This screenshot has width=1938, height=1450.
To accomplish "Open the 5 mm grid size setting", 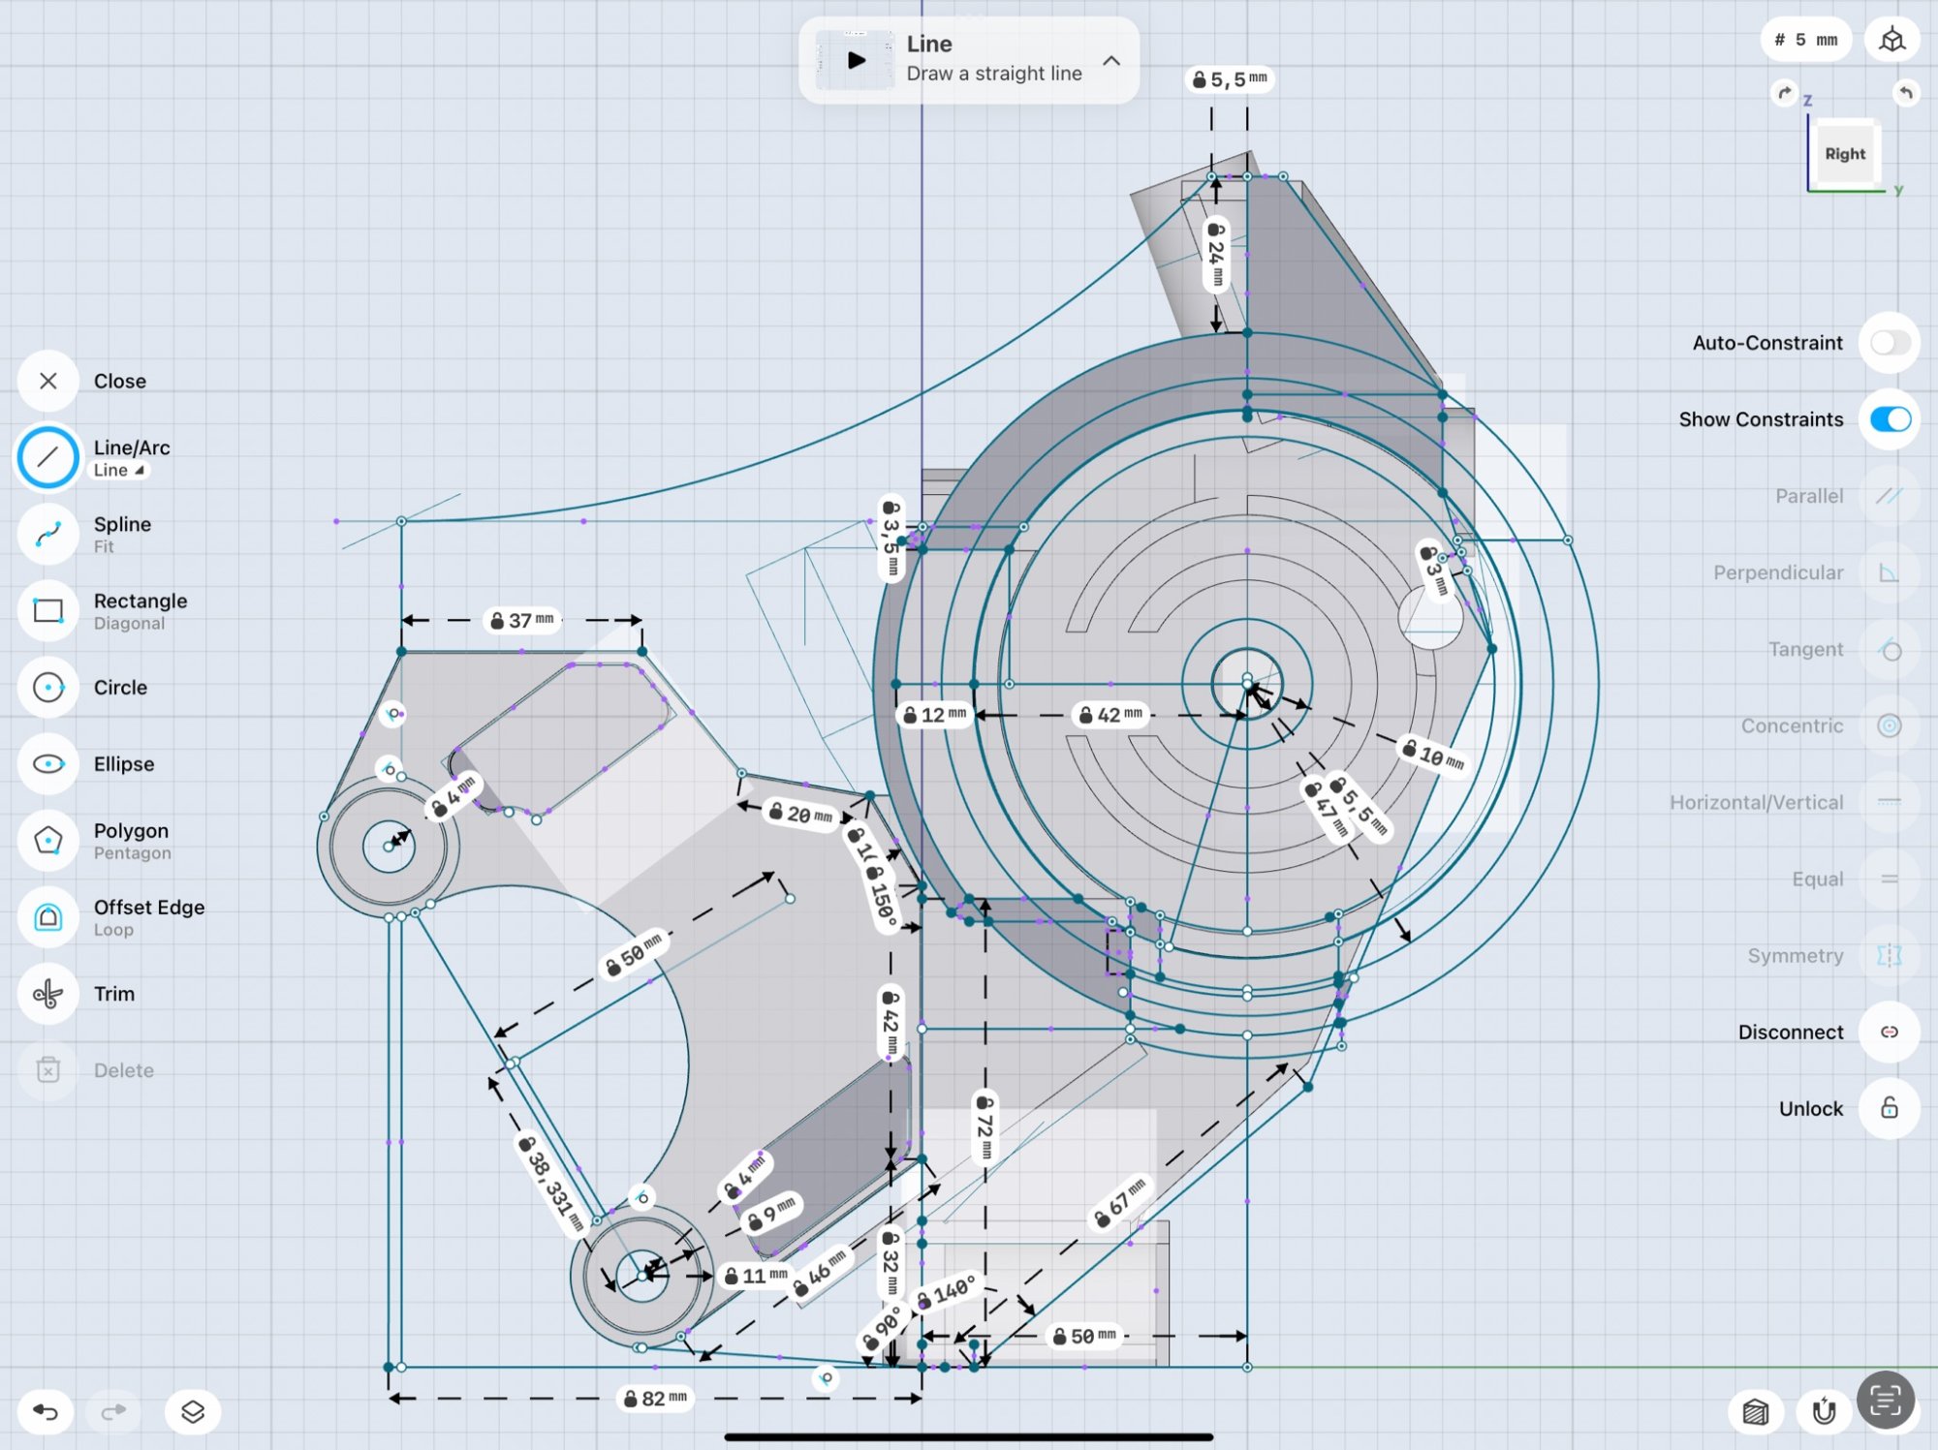I will point(1805,40).
